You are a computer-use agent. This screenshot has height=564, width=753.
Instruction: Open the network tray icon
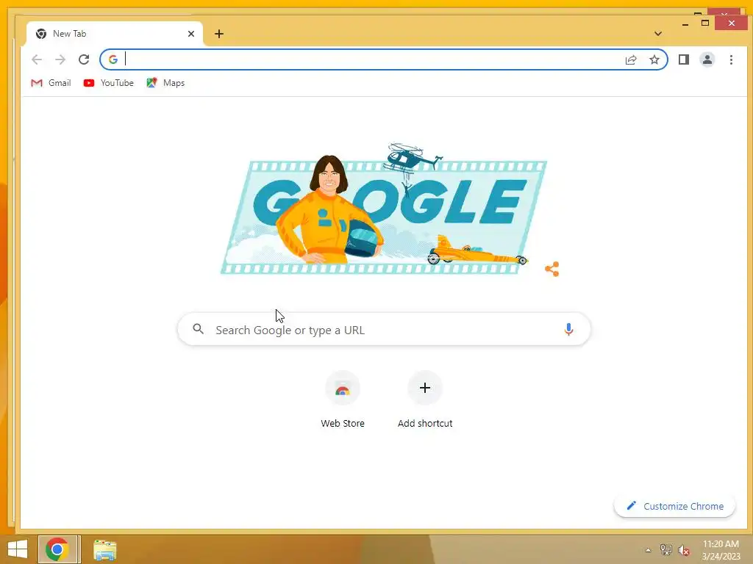[x=665, y=550]
